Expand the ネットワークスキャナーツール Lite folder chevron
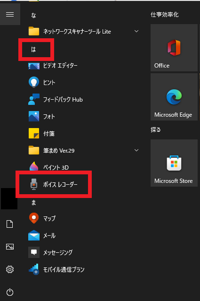The width and height of the screenshot is (200, 301). click(x=136, y=31)
